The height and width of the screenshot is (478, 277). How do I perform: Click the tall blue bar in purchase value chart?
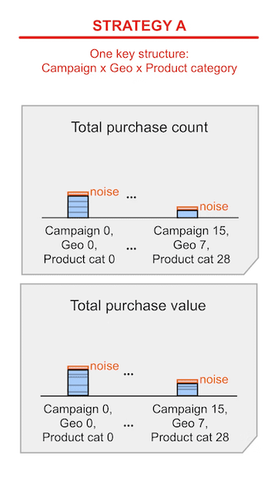tap(78, 383)
